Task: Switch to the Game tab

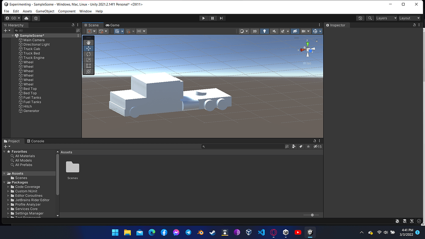Action: click(112, 25)
